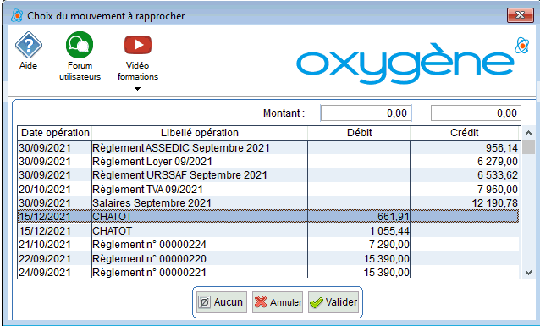Click the Annuler button

[x=278, y=302]
